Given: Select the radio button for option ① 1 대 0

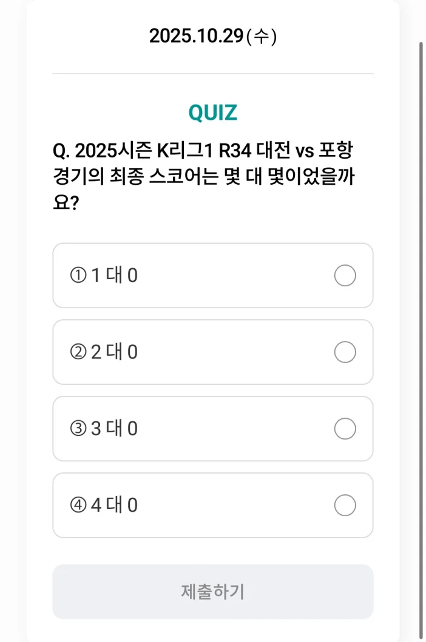Looking at the screenshot, I should tap(345, 275).
